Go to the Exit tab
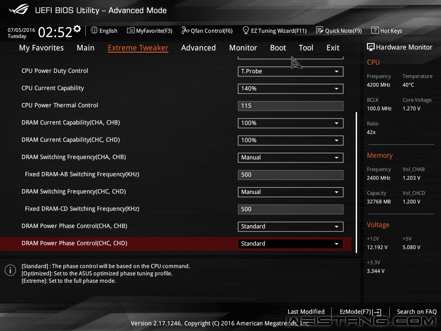 tap(333, 48)
